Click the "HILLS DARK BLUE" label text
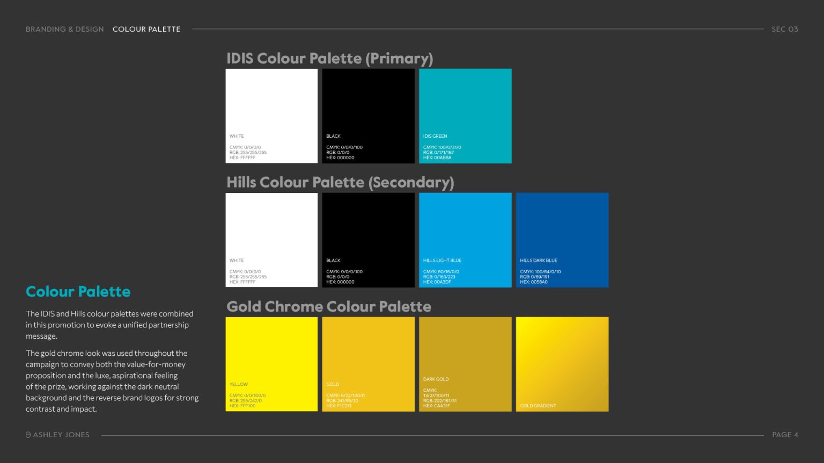The image size is (824, 463). point(539,260)
